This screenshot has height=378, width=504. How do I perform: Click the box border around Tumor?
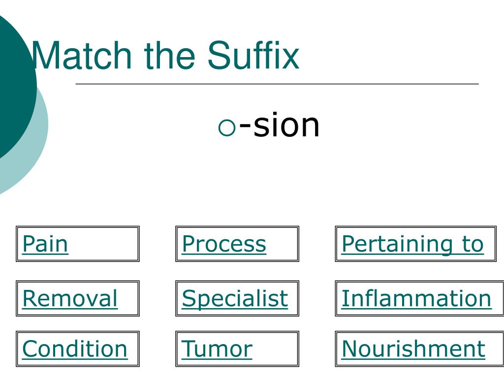point(237,332)
